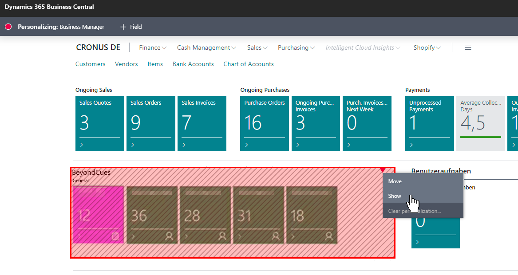518x275 pixels.
Task: Expand the Cash Management menu
Action: (206, 47)
